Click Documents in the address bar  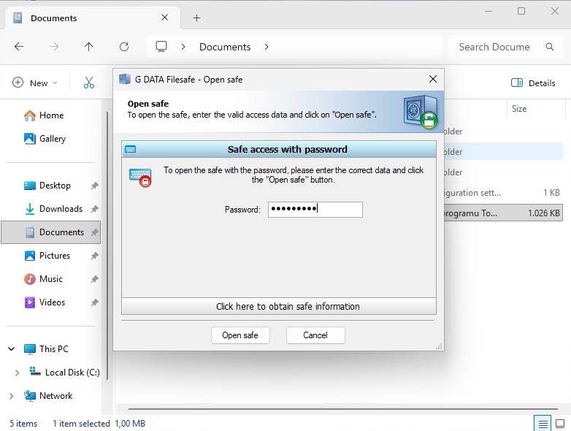click(225, 47)
